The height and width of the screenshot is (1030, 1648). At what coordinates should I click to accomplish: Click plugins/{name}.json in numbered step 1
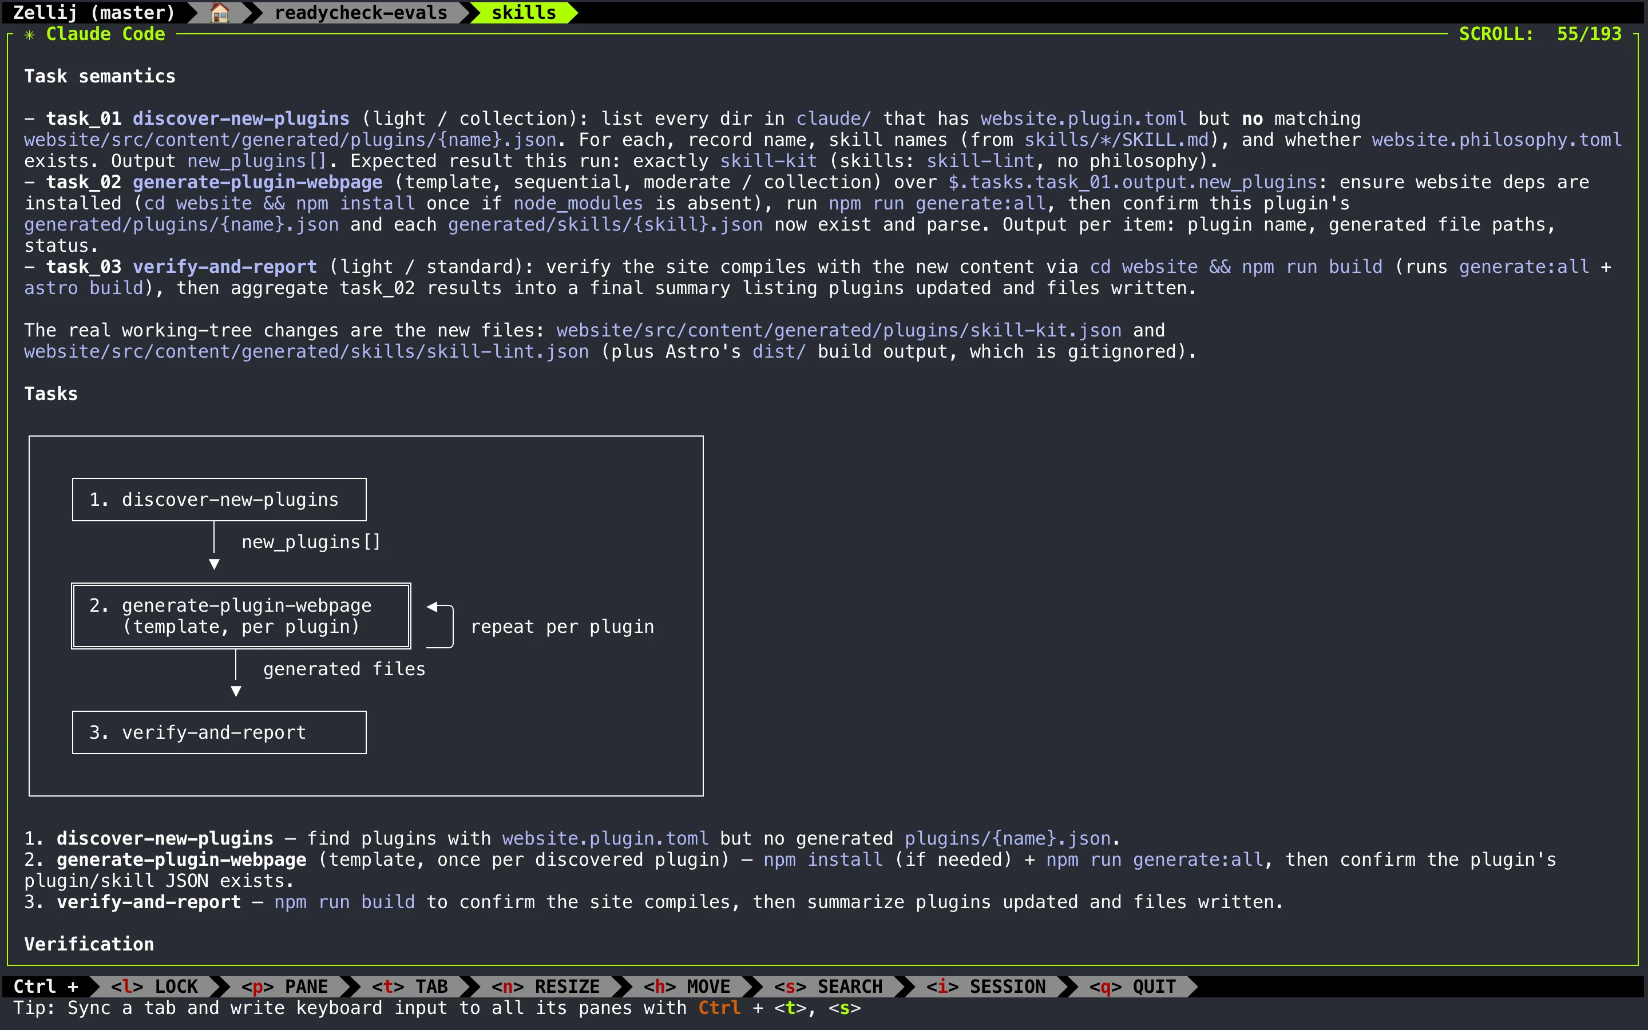click(x=1007, y=838)
